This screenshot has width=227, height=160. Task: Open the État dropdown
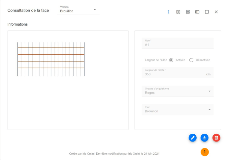[178, 110]
